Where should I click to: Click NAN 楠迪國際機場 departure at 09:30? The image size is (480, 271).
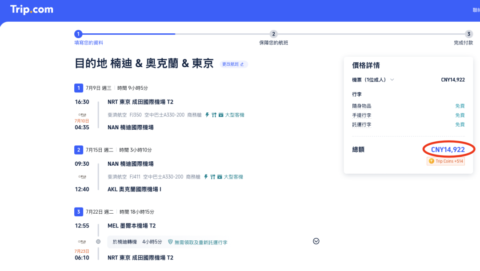pos(130,164)
